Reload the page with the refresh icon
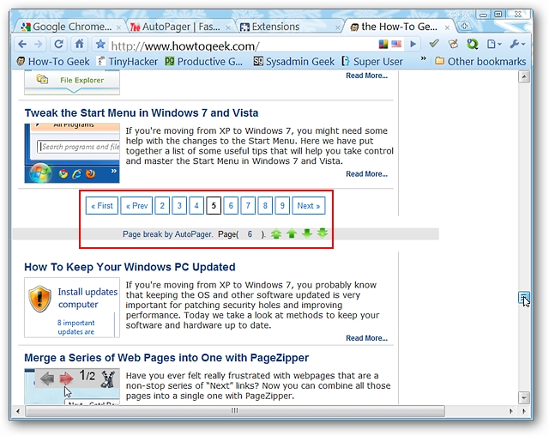The width and height of the screenshot is (549, 436). tap(58, 44)
